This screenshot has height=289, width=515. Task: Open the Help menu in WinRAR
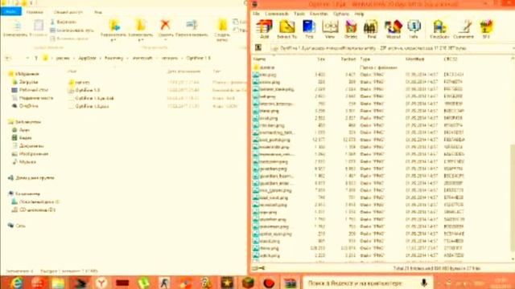pos(359,14)
